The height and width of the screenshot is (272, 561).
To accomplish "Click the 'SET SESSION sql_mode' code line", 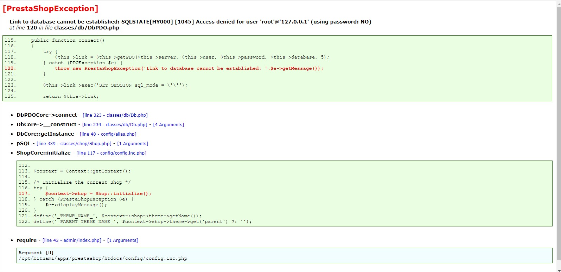I will (x=115, y=85).
